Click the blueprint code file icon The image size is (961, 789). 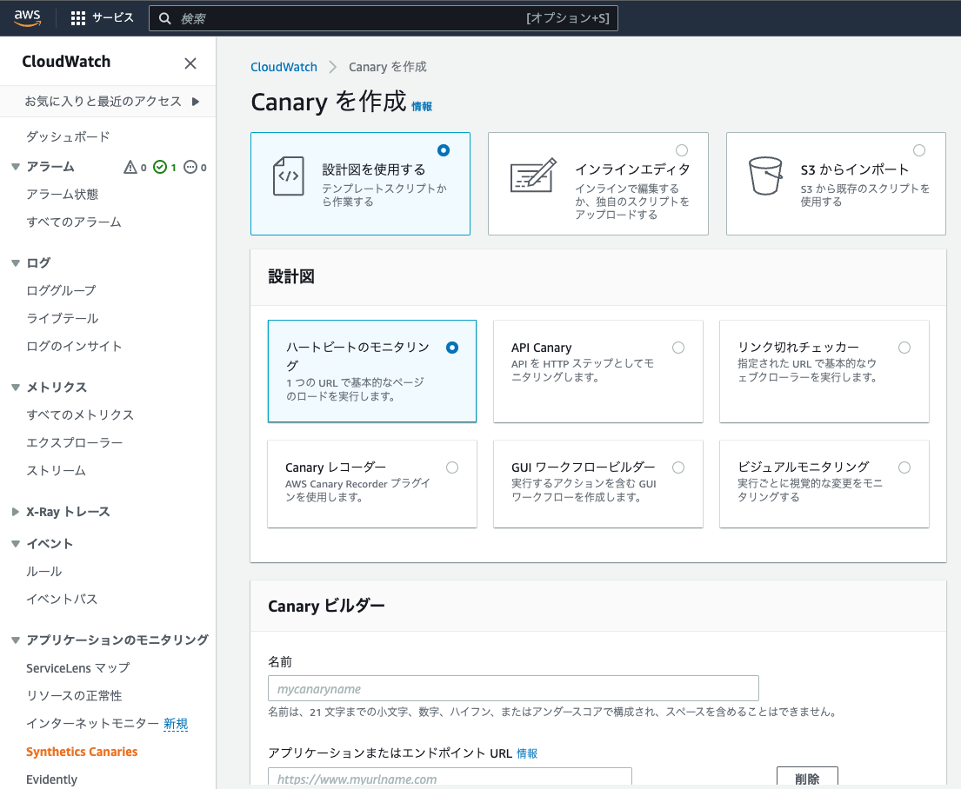click(288, 176)
